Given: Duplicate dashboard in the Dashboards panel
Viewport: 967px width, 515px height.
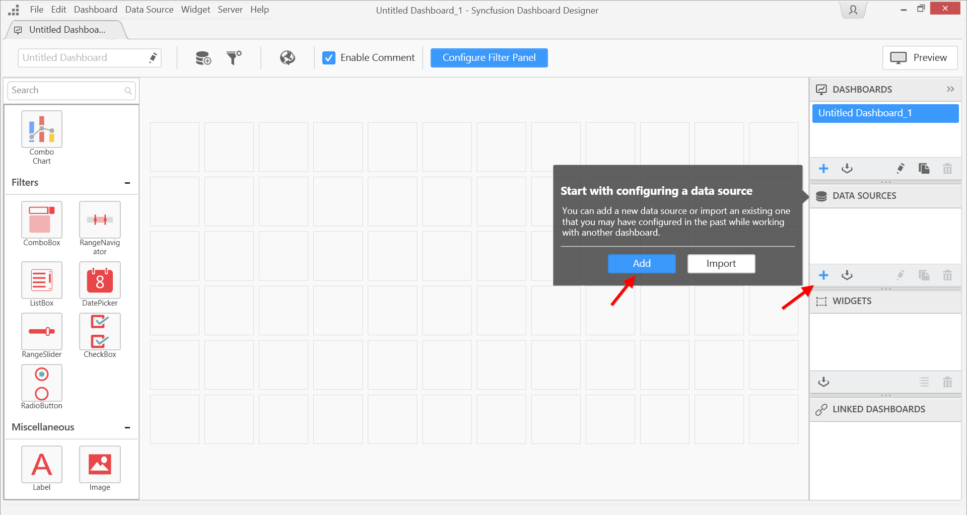Looking at the screenshot, I should 924,169.
